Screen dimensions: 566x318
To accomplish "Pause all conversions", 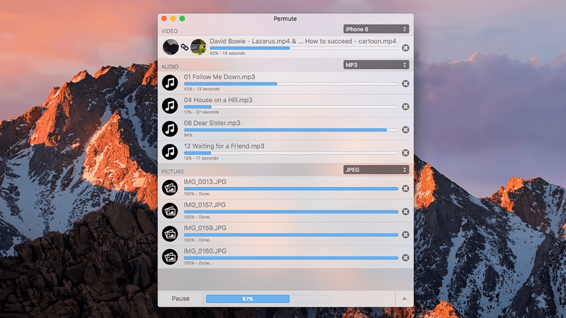I will 180,299.
